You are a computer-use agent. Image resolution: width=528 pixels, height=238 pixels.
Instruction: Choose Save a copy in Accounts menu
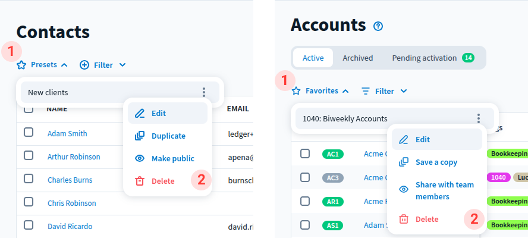(x=435, y=162)
